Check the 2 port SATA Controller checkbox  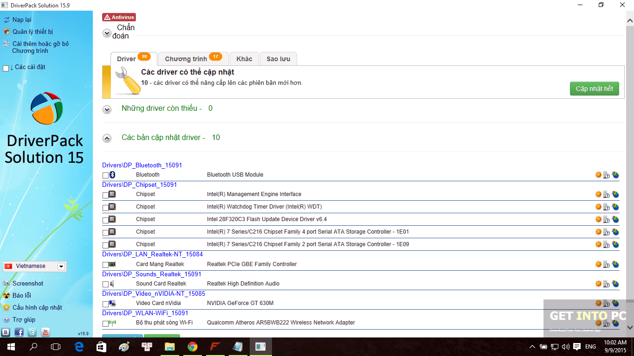tap(105, 245)
